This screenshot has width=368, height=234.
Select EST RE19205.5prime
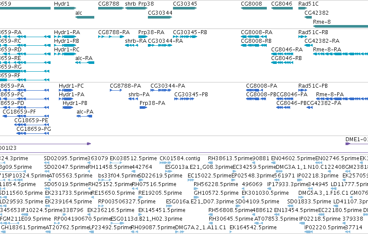click(160, 193)
